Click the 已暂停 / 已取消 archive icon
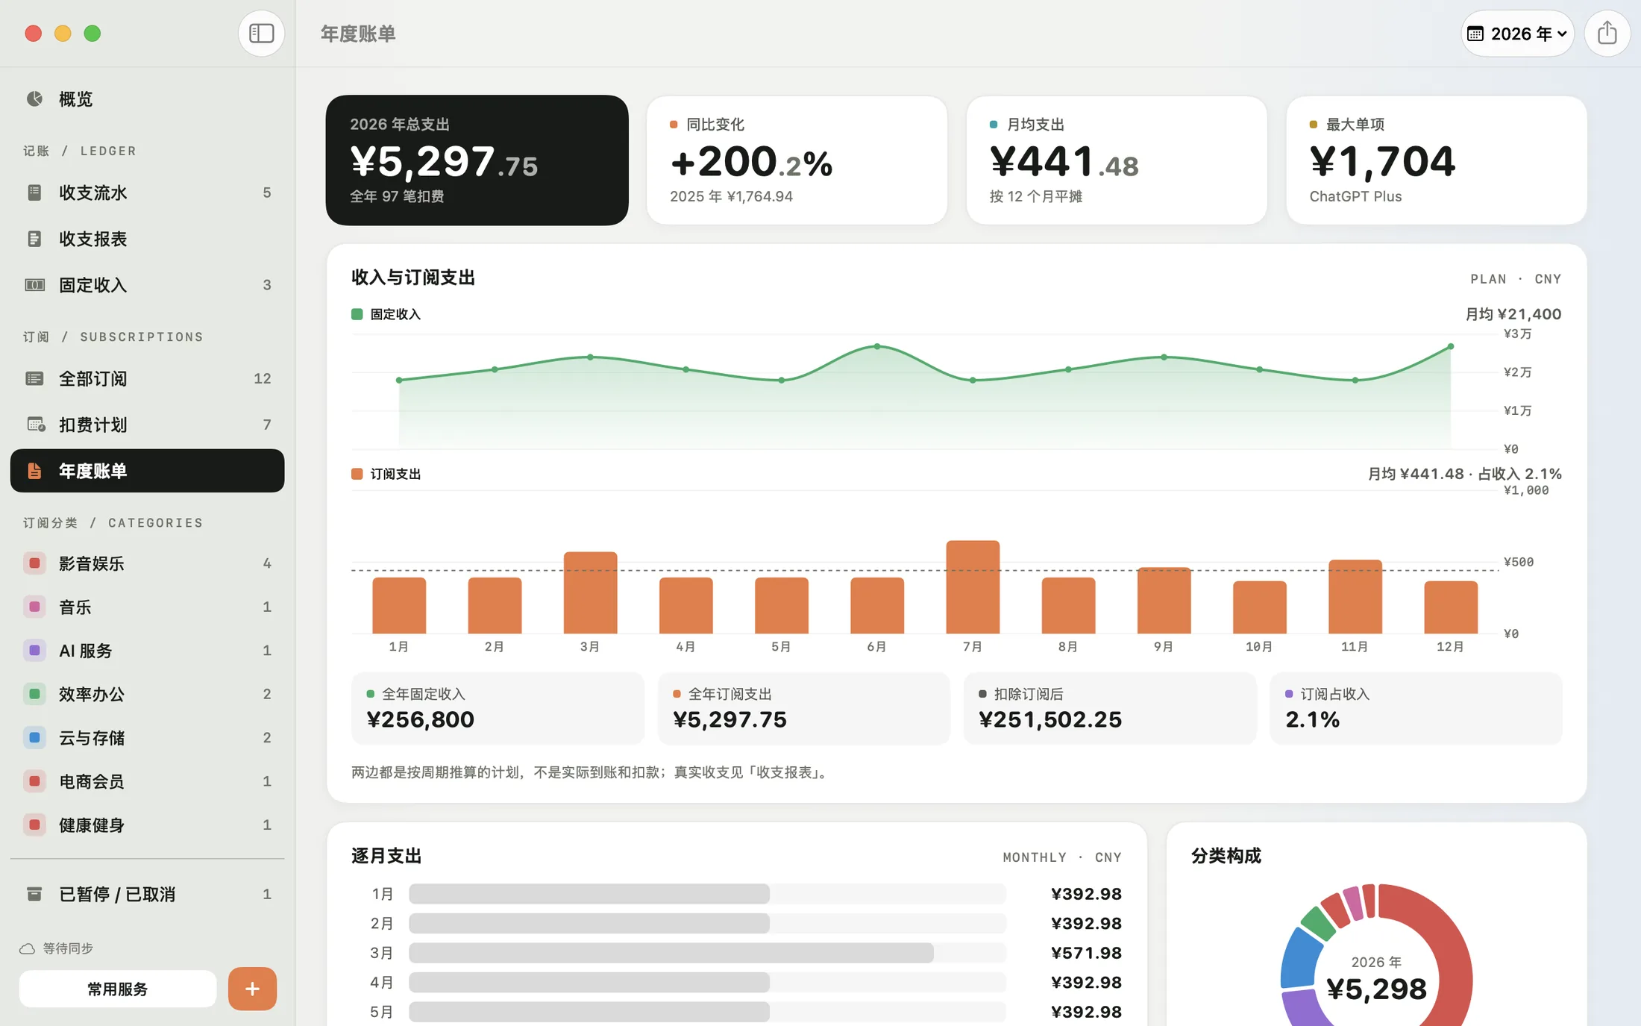The height and width of the screenshot is (1026, 1641). [34, 894]
